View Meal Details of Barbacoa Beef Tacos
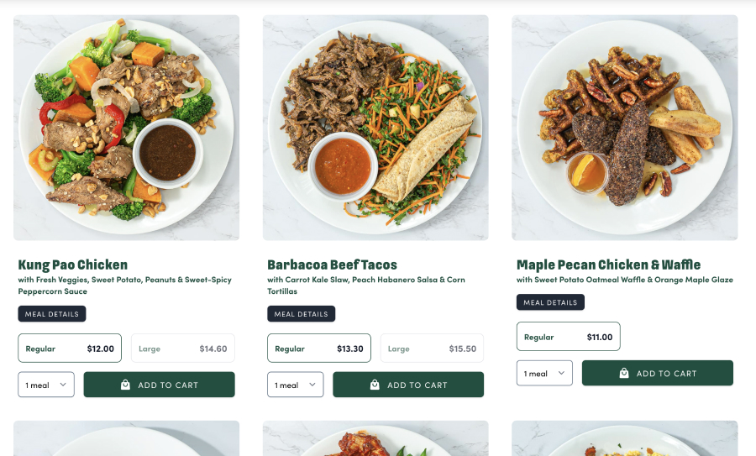Image resolution: width=756 pixels, height=456 pixels. tap(302, 314)
